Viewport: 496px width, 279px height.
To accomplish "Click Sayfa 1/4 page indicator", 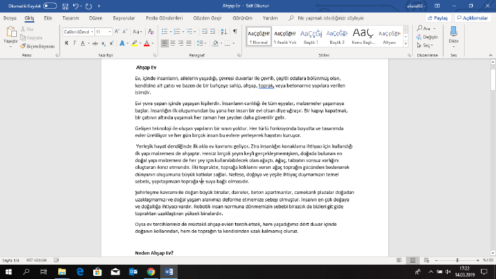I will point(11,260).
